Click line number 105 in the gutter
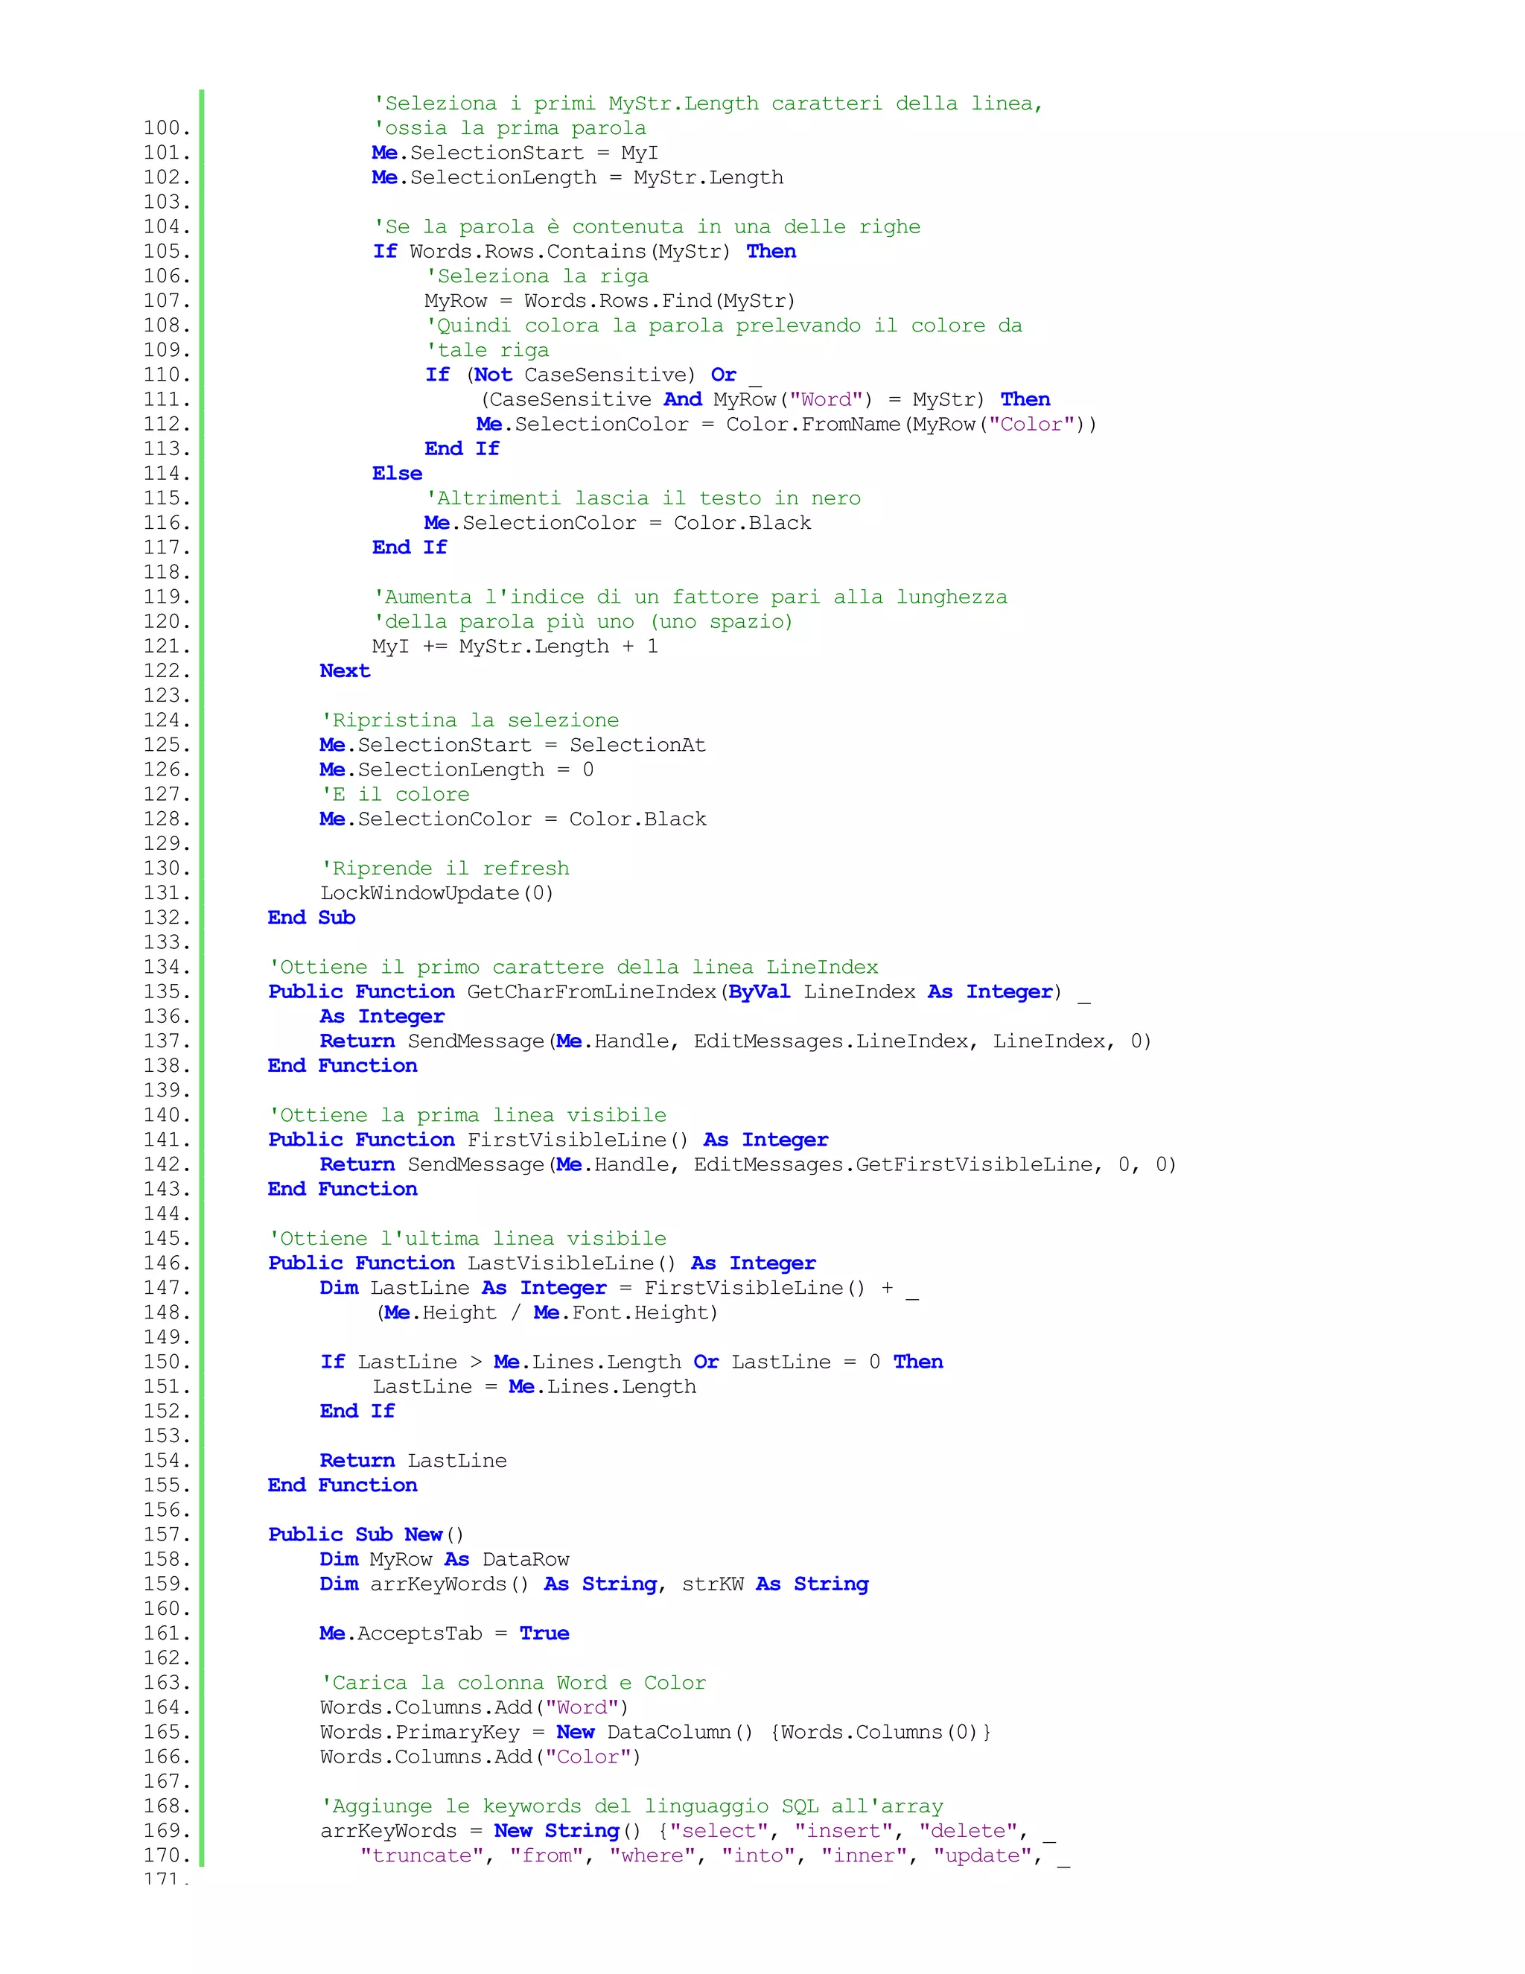 coord(167,251)
